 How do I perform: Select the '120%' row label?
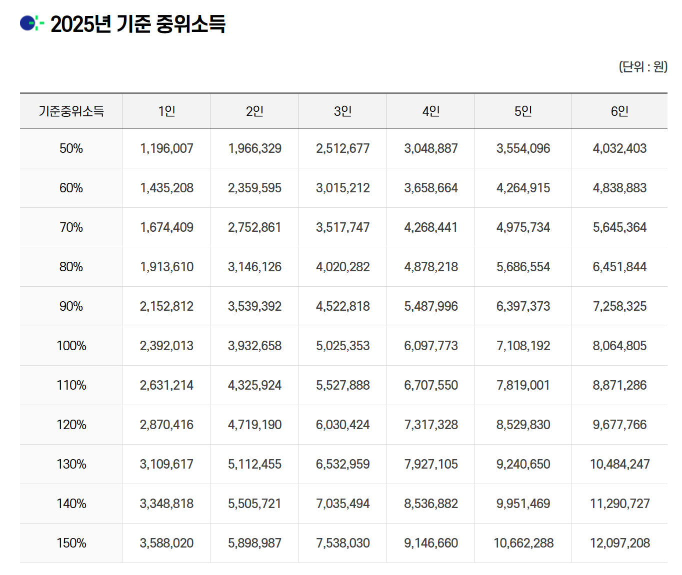pos(71,425)
